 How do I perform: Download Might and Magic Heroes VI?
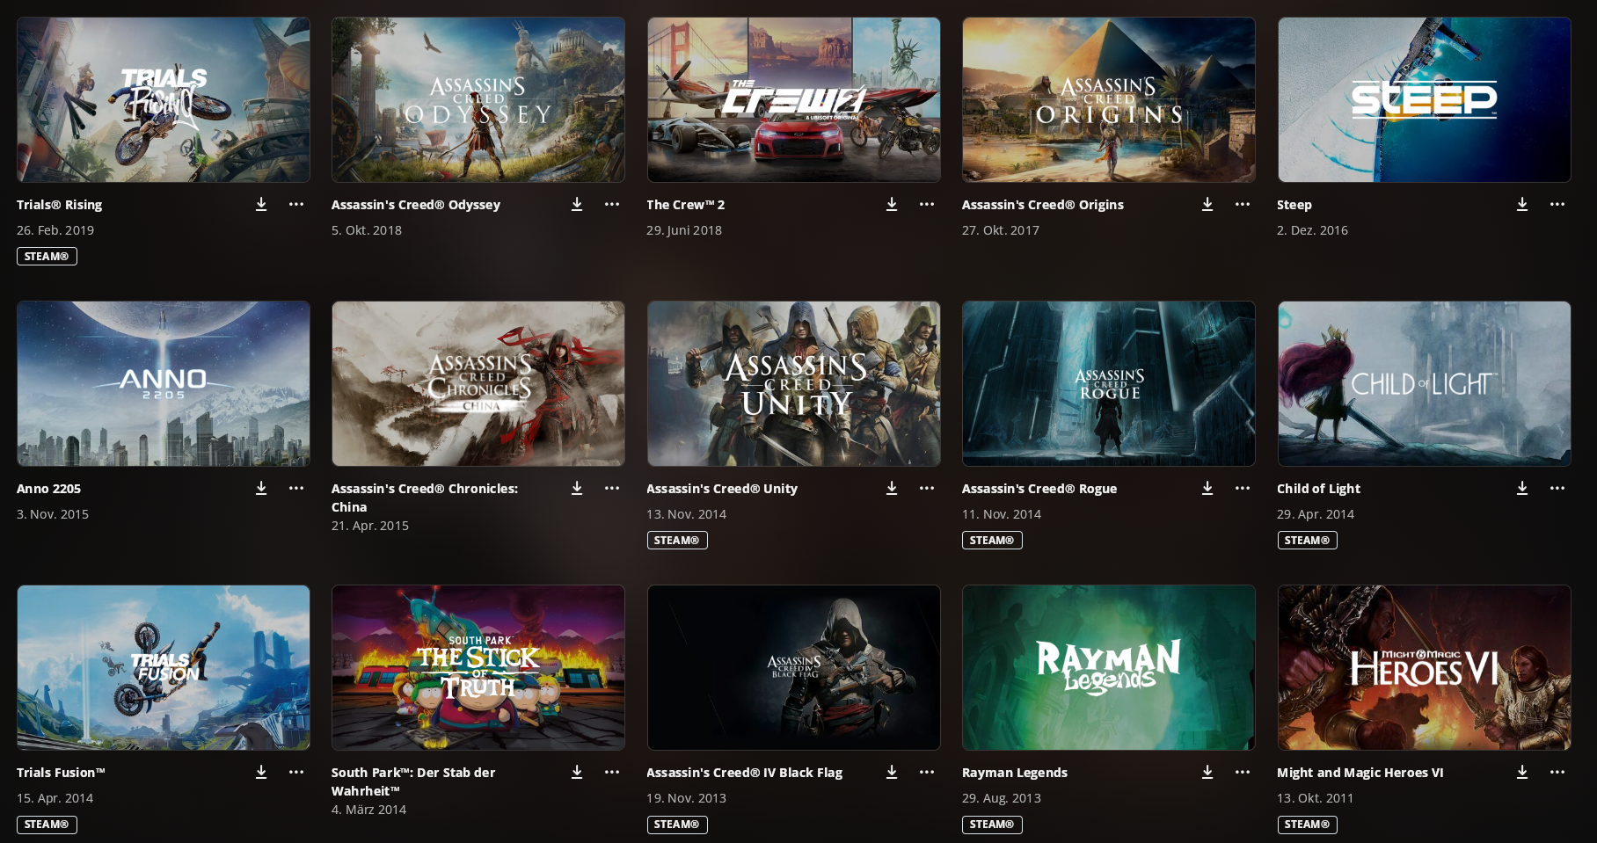(1522, 772)
